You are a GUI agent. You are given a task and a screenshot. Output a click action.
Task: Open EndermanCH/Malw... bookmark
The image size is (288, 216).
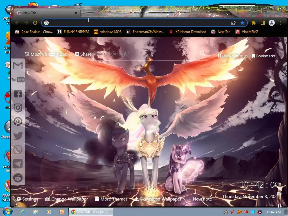(145, 31)
